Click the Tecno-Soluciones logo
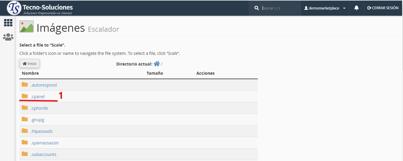Viewport: 403px width, 161px height. point(40,8)
